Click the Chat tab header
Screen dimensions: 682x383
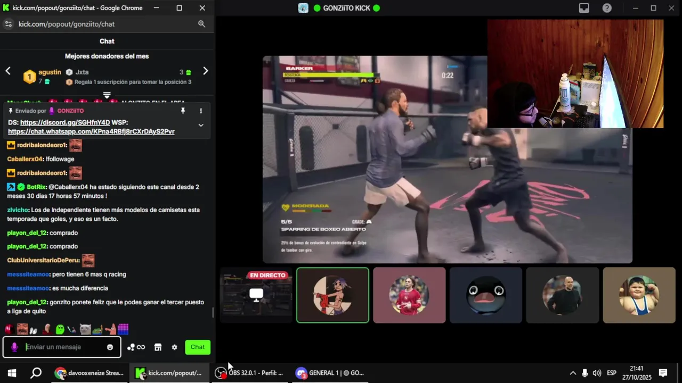tap(107, 41)
